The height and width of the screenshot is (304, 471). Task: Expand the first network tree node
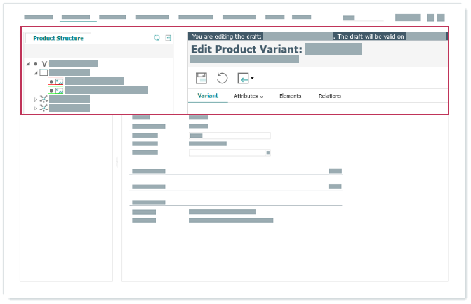pyautogui.click(x=36, y=99)
